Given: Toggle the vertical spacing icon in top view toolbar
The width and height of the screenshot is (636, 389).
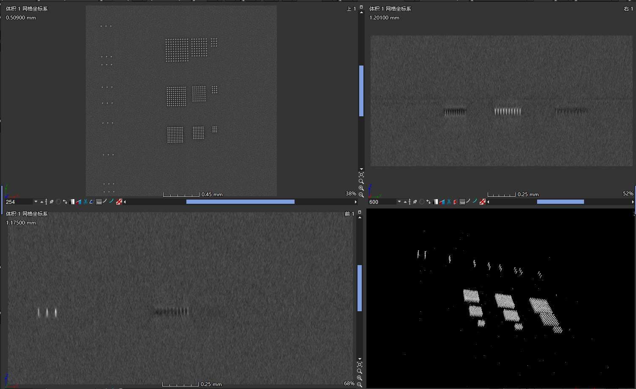Looking at the screenshot, I should (x=46, y=202).
